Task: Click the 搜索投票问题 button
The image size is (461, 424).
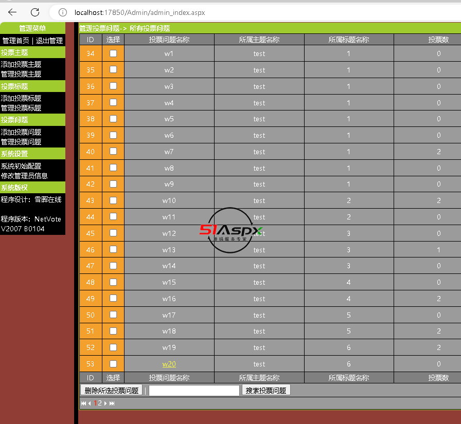Action: click(x=266, y=390)
